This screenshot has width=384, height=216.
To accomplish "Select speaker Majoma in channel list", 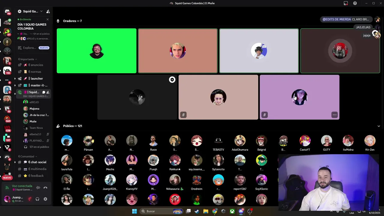I will (36, 109).
